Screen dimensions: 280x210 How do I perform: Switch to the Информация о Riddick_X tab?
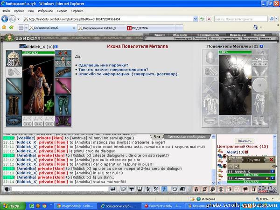click(x=102, y=28)
